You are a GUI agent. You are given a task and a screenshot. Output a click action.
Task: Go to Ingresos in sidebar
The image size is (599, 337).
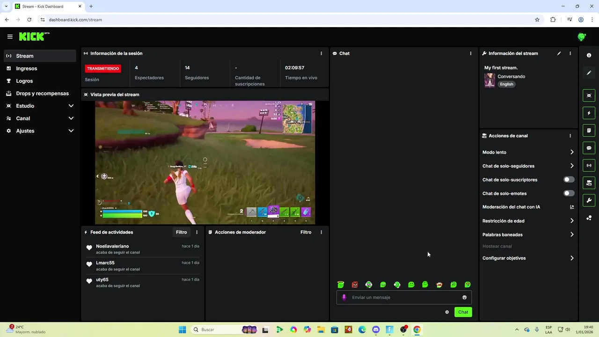[x=40, y=68]
